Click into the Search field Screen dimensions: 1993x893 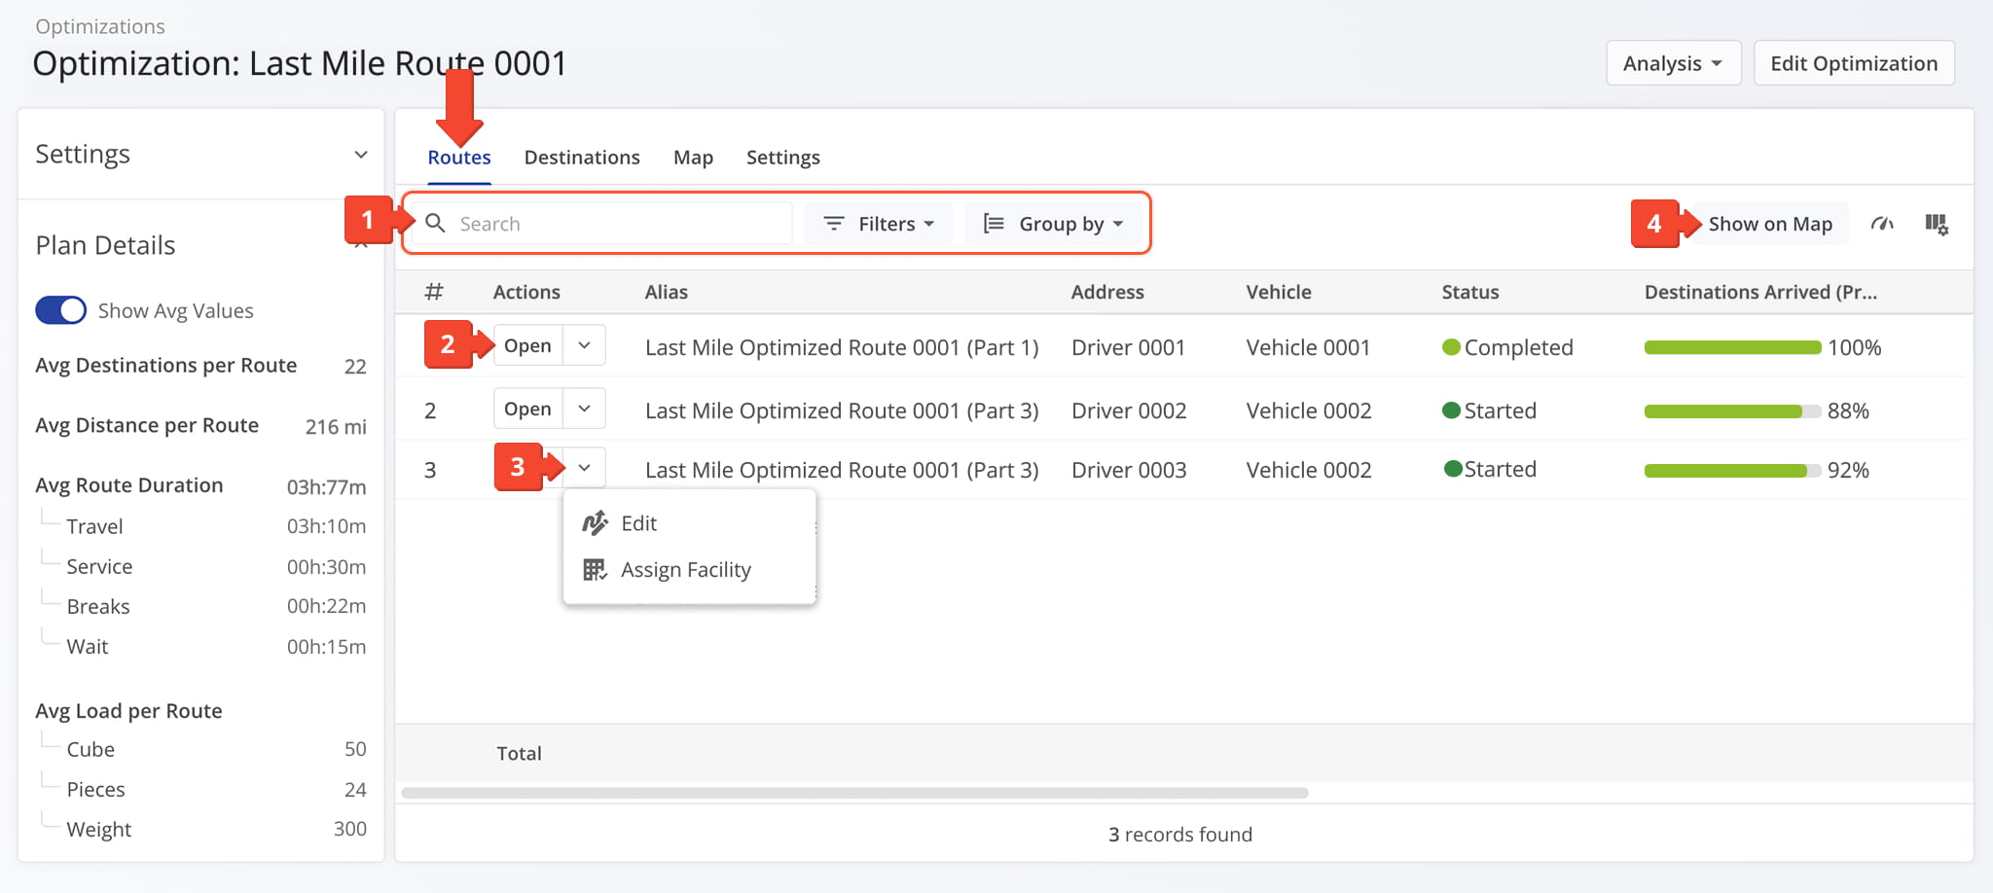click(601, 224)
